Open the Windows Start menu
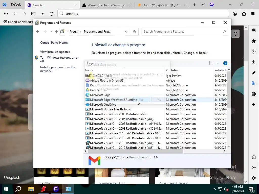Image resolution: width=259 pixels, height=194 pixels. coord(6,189)
